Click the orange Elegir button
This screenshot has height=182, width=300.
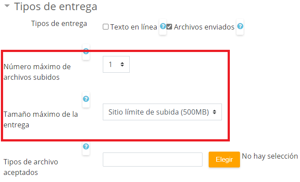click(224, 160)
